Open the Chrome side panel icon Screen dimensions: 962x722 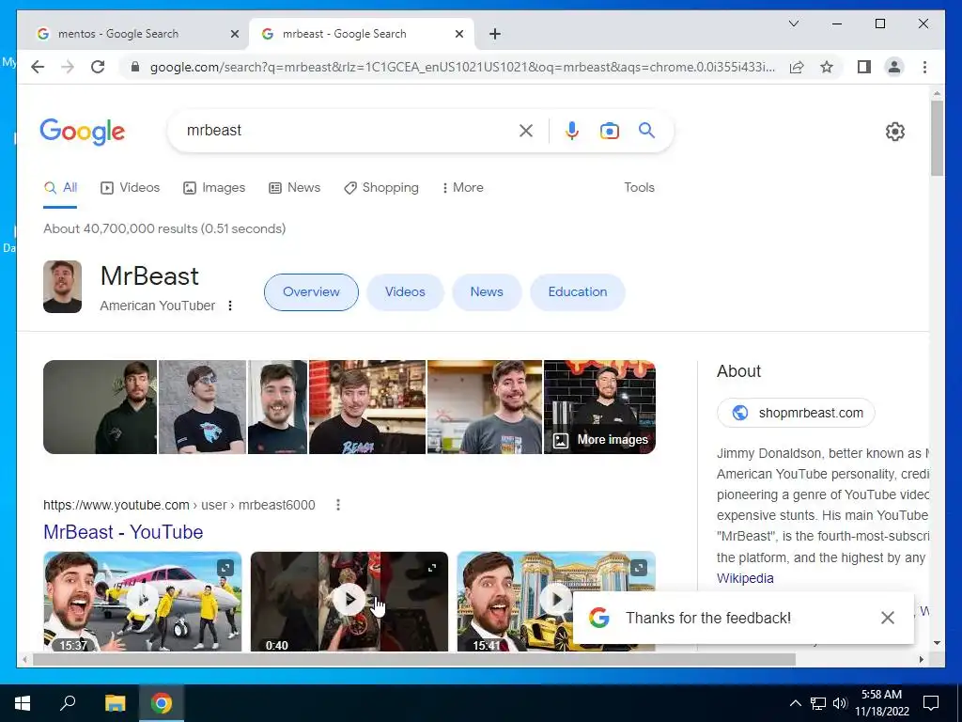pos(864,67)
